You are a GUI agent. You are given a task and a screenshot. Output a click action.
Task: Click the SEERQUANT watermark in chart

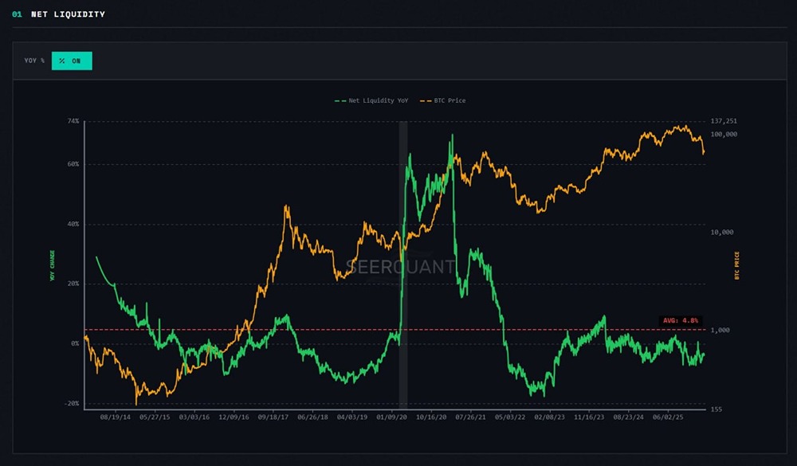pos(400,267)
